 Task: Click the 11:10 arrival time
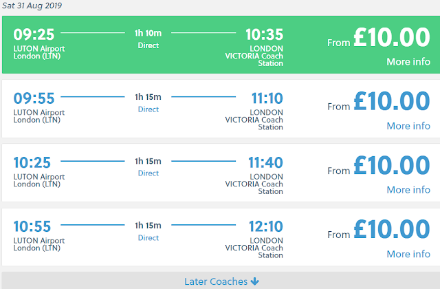click(x=265, y=98)
